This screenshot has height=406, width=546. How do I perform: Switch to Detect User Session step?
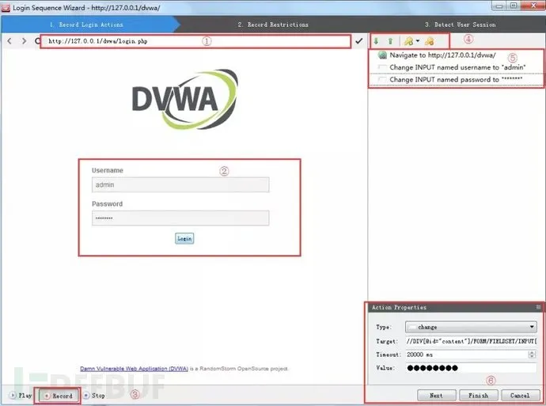coord(461,25)
